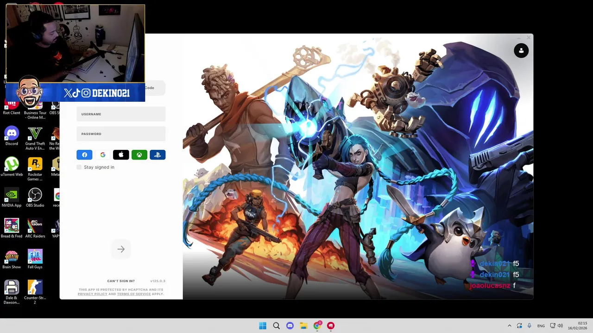
Task: Select the NVIDIA App desktop shortcut
Action: [x=12, y=198]
